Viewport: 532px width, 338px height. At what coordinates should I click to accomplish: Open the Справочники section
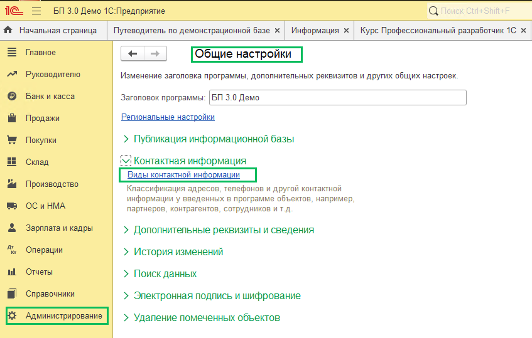click(50, 293)
